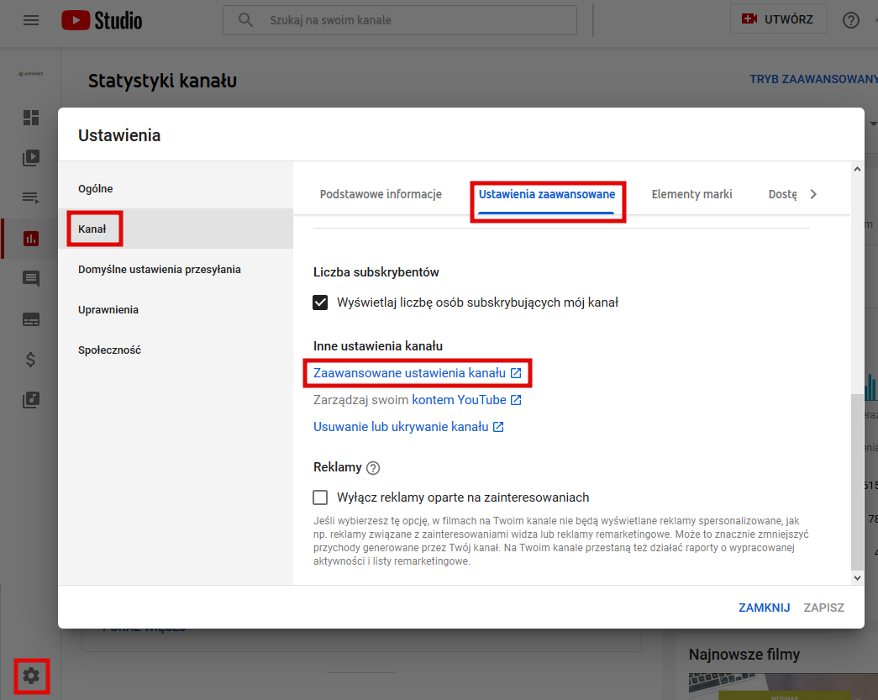Open the Playlists sidebar icon
Image resolution: width=878 pixels, height=700 pixels.
[31, 197]
